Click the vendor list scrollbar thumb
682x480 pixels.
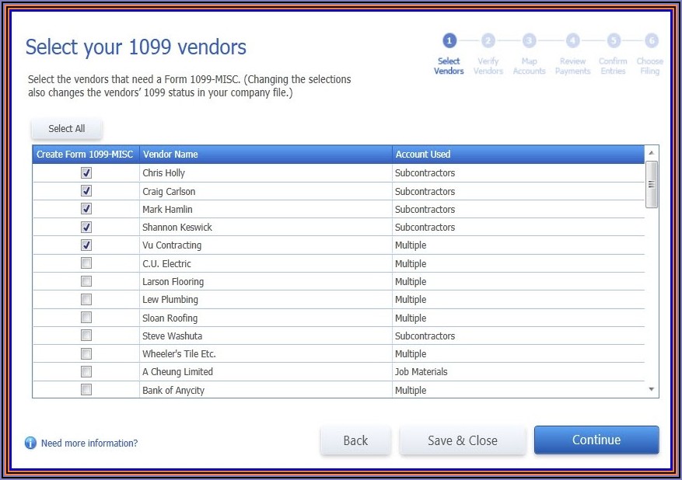point(652,185)
